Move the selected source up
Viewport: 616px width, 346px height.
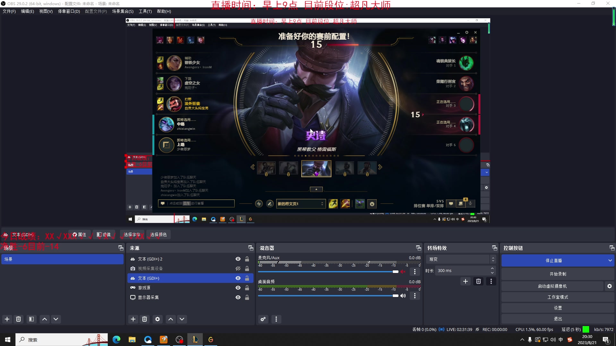[x=171, y=319]
